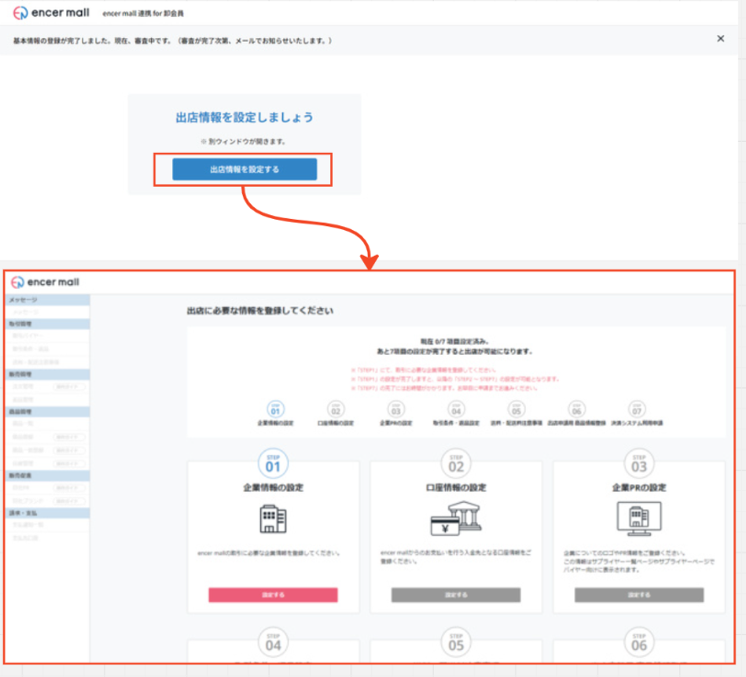Click the large STEP 01 badge on first card
Image resolution: width=746 pixels, height=677 pixels.
click(x=273, y=463)
